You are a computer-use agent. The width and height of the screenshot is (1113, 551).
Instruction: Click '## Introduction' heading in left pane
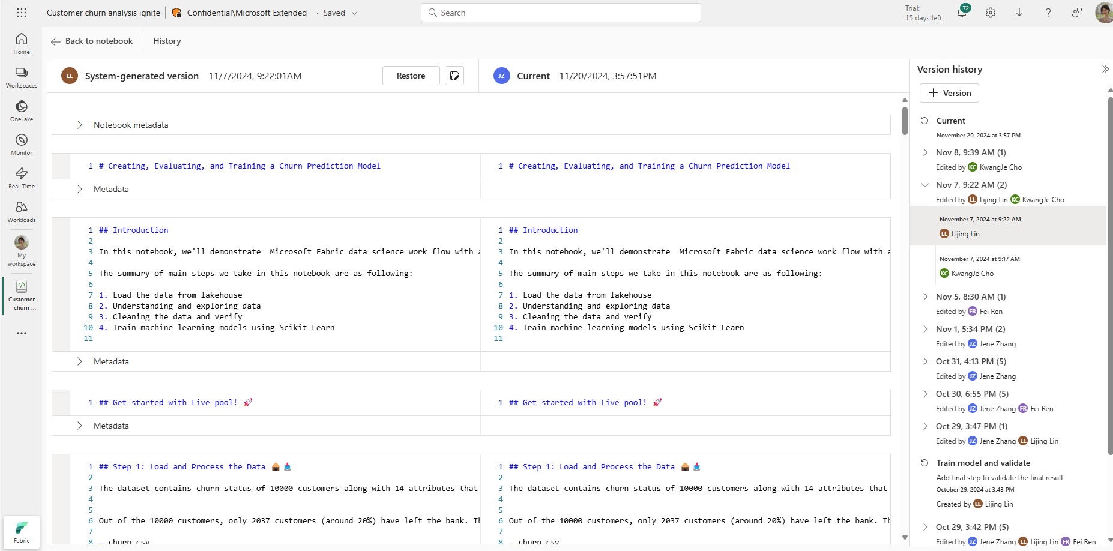pos(134,230)
